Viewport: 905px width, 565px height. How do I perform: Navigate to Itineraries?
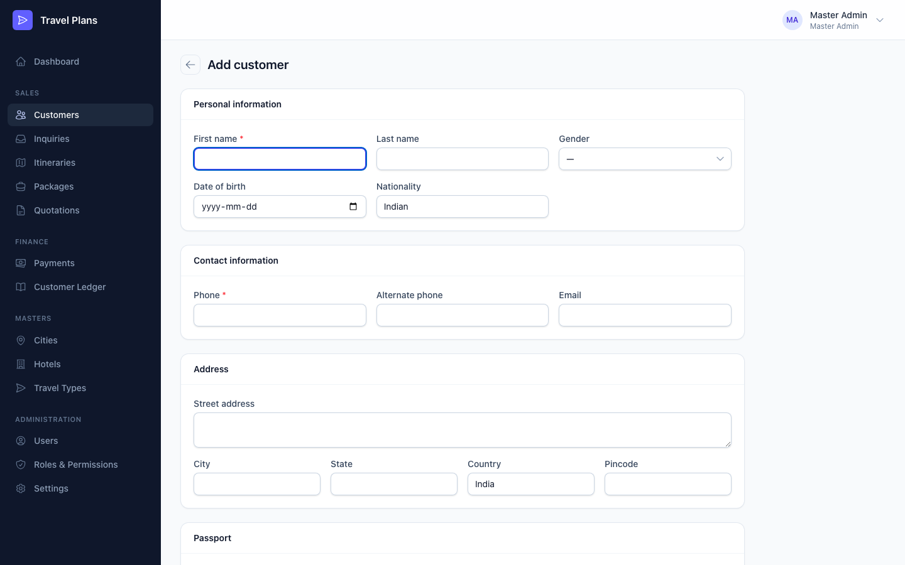[x=80, y=163]
